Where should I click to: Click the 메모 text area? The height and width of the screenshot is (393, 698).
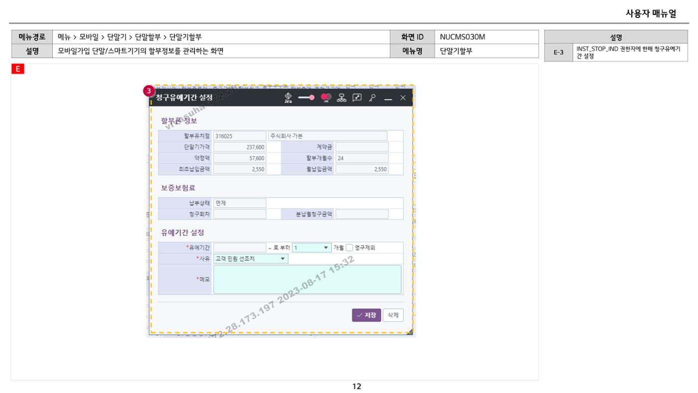click(307, 279)
